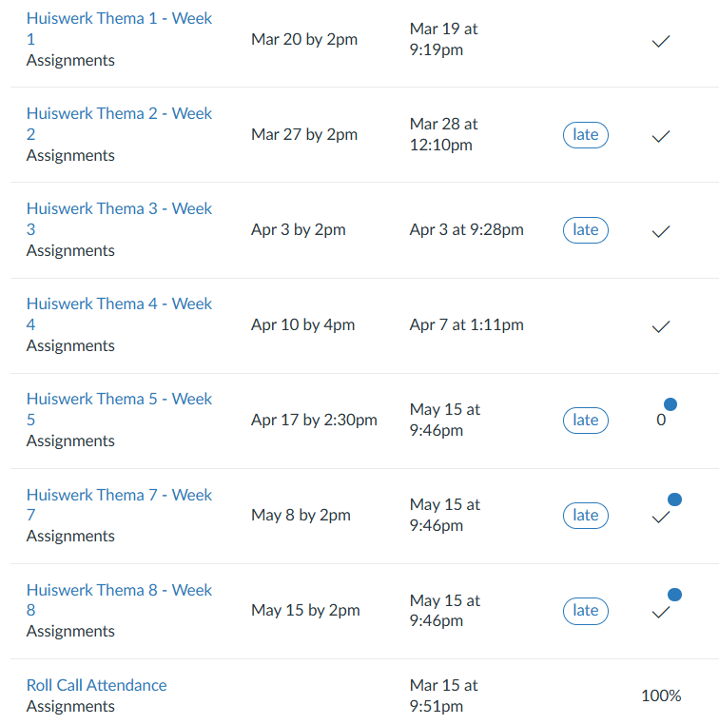The image size is (719, 725).
Task: Click the late badge for Thema 7
Action: [x=585, y=516]
